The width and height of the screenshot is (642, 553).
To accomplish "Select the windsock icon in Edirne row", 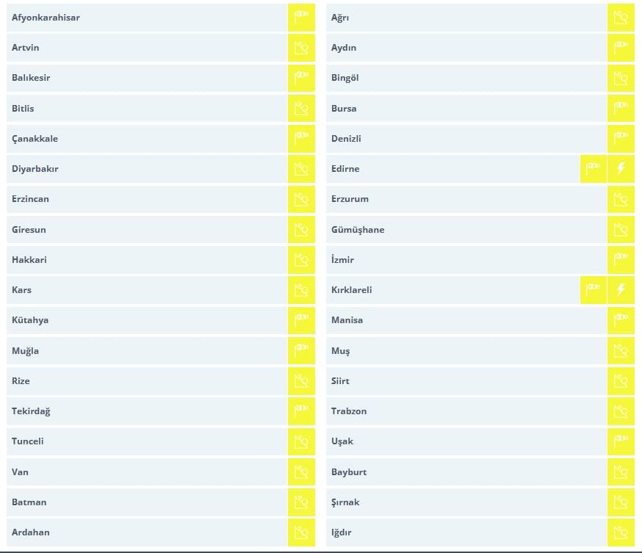I will [594, 169].
